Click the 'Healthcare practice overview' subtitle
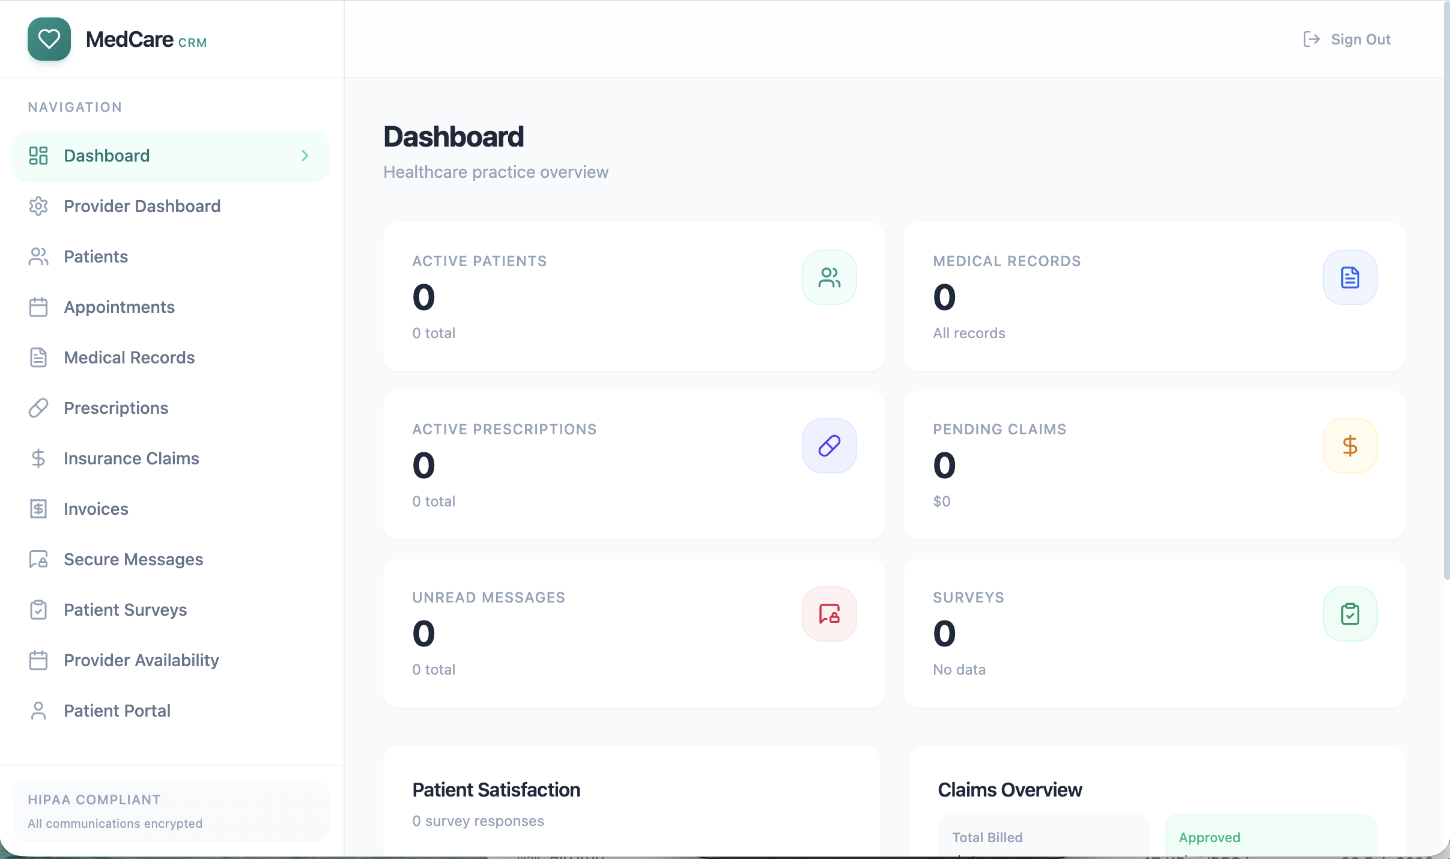This screenshot has width=1450, height=859. coord(496,172)
